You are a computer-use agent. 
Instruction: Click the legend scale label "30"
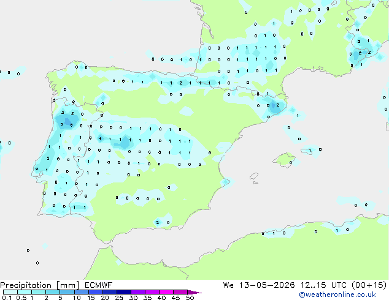(133, 298)
